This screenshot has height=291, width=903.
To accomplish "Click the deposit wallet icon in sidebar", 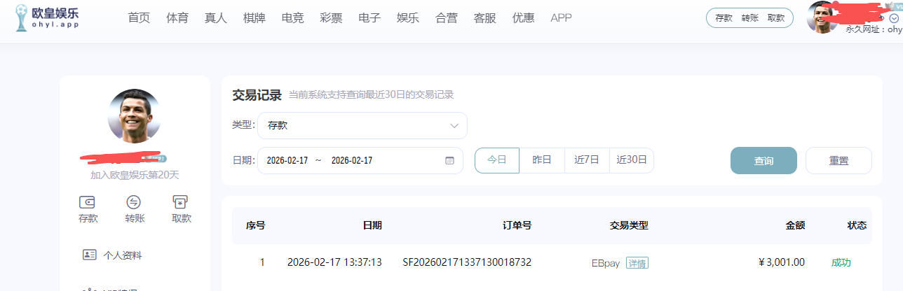I will [x=88, y=203].
